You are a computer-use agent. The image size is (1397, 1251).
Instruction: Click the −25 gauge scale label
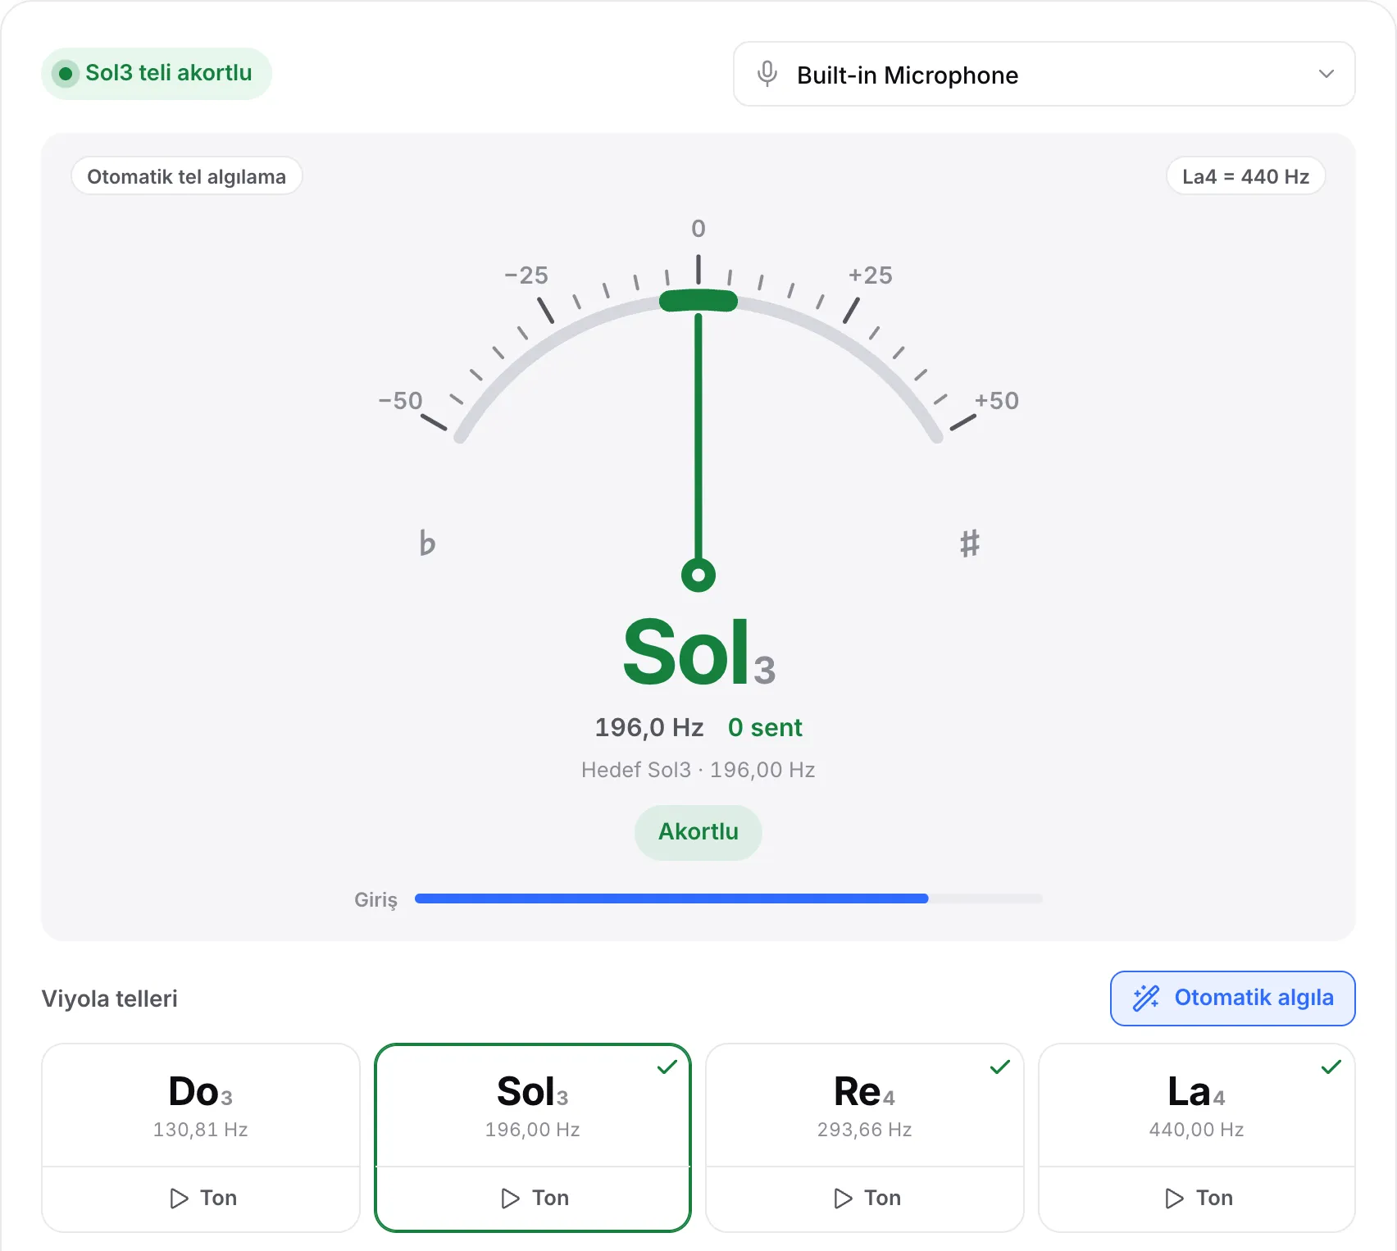526,275
